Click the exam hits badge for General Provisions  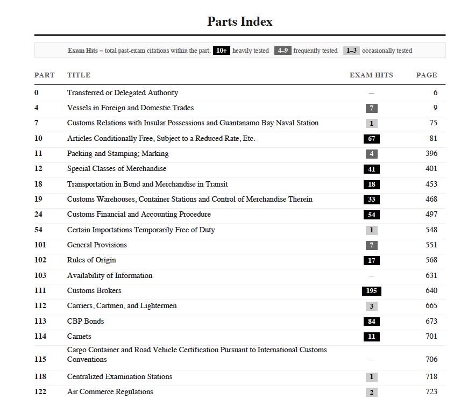tap(372, 245)
